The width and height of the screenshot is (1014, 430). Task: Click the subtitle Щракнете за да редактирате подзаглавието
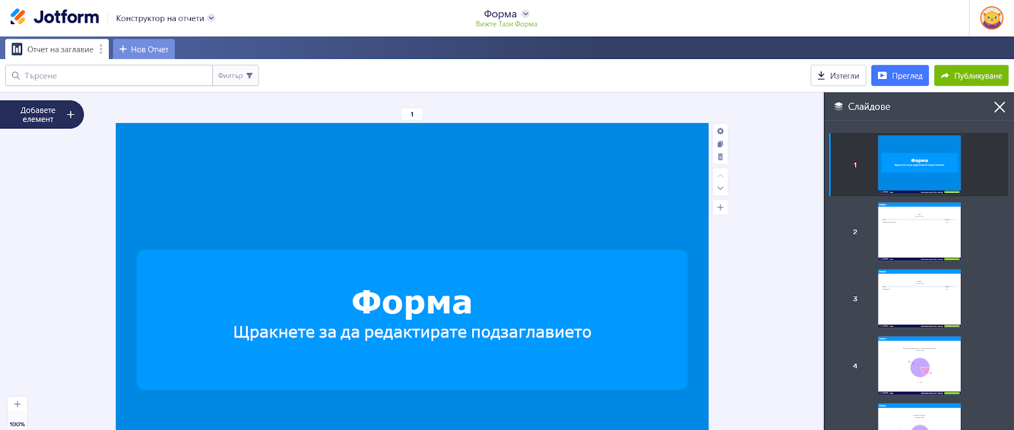[412, 332]
